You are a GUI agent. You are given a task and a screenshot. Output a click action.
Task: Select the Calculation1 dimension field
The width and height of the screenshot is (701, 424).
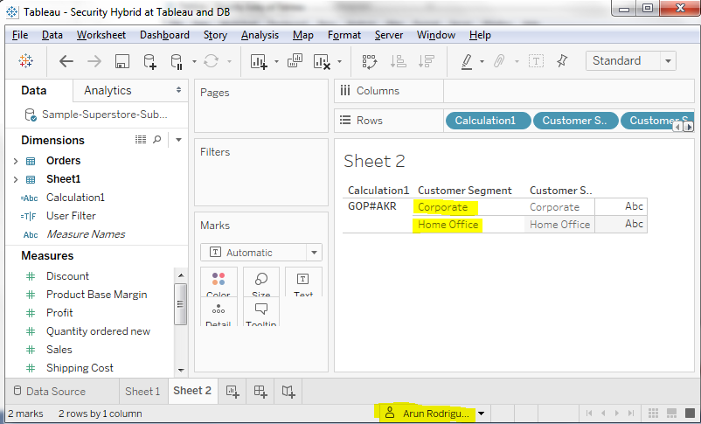pyautogui.click(x=75, y=198)
